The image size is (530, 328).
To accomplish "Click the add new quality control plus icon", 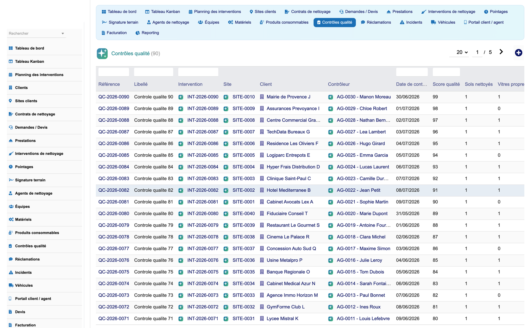I will tap(518, 53).
